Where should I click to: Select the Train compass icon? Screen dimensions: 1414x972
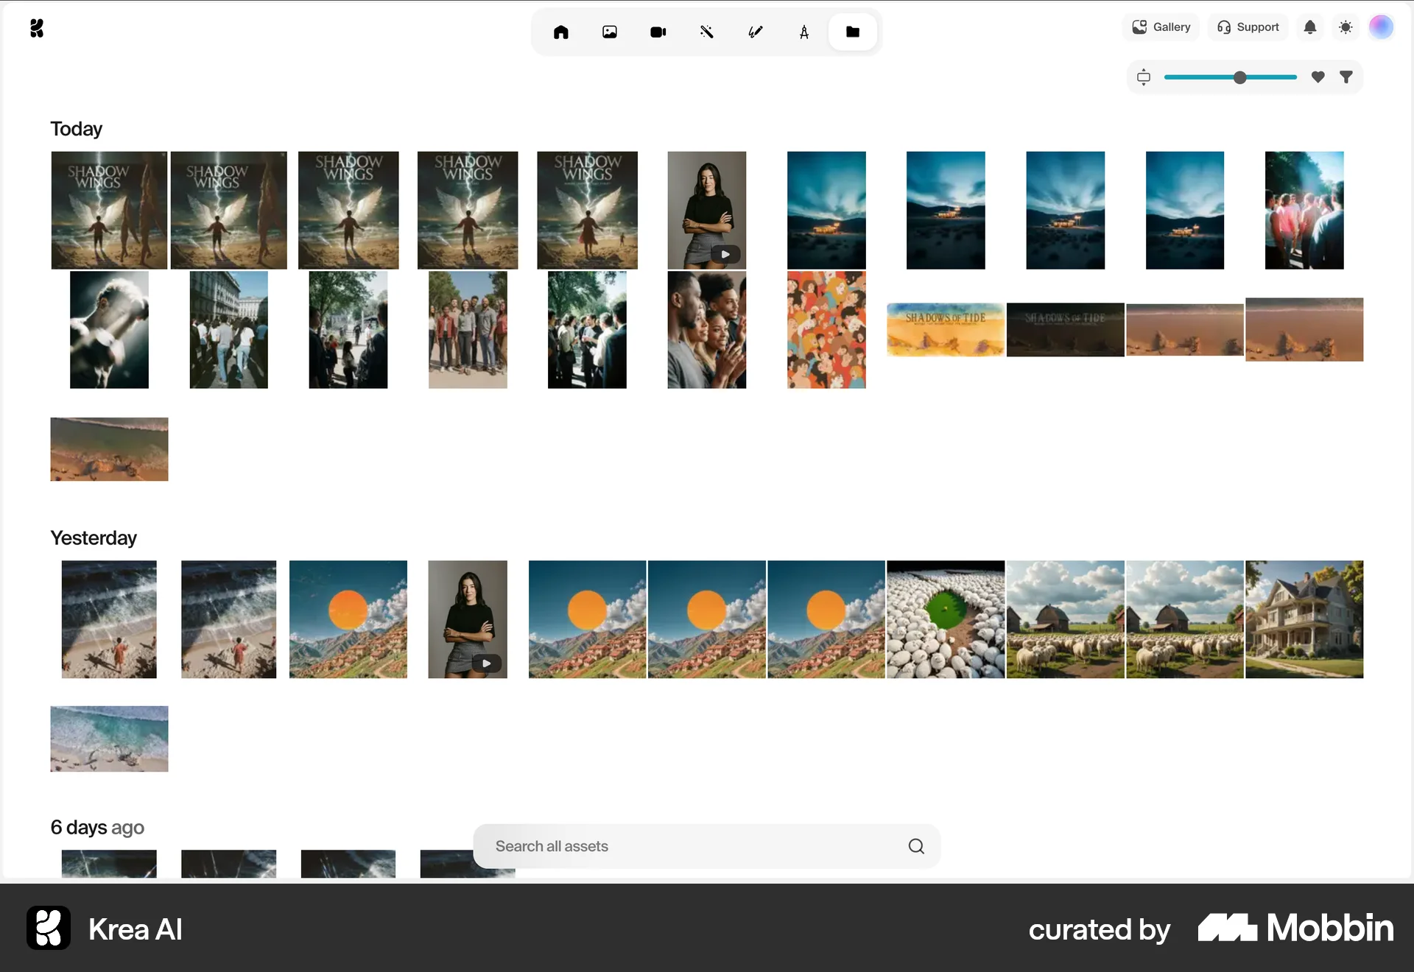pyautogui.click(x=804, y=32)
